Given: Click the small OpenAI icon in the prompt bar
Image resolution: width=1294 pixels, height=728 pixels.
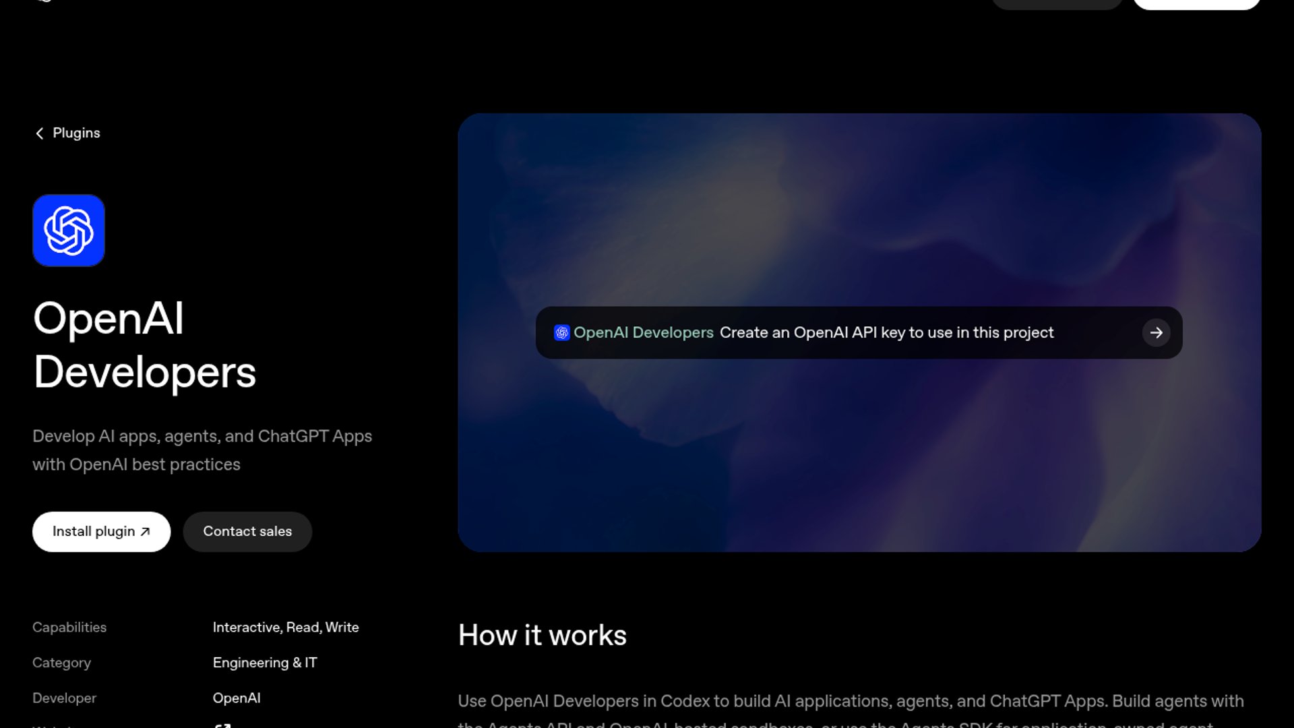Looking at the screenshot, I should tap(561, 333).
